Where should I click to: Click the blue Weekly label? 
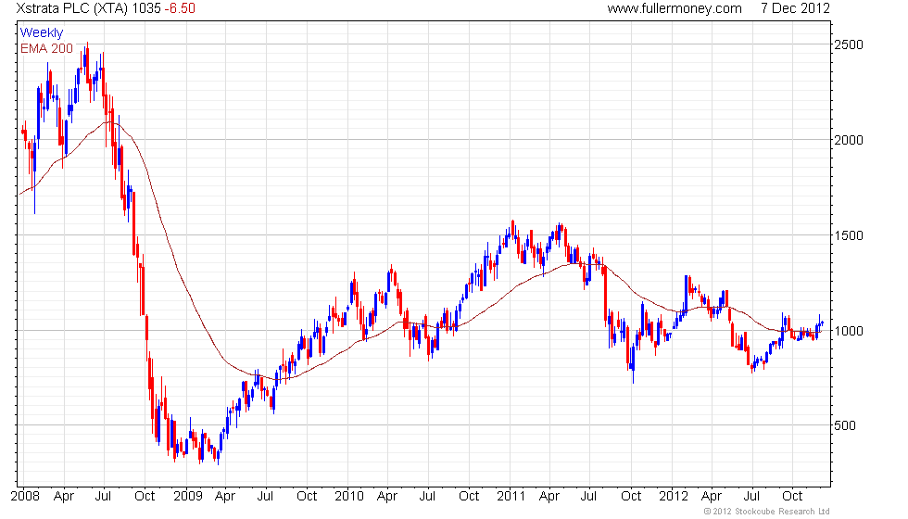click(x=42, y=33)
